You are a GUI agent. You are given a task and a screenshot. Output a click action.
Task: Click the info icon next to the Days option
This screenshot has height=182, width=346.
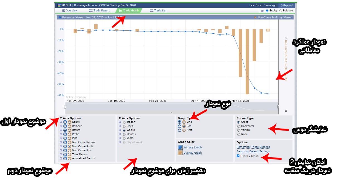120,126
